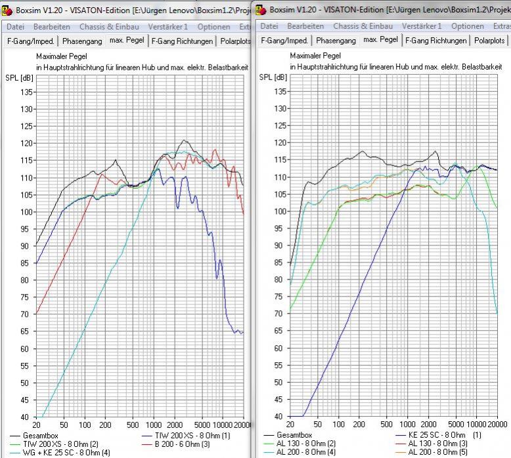Click Gesamtbox legend entry in left window
511x458 pixels.
coord(34,436)
